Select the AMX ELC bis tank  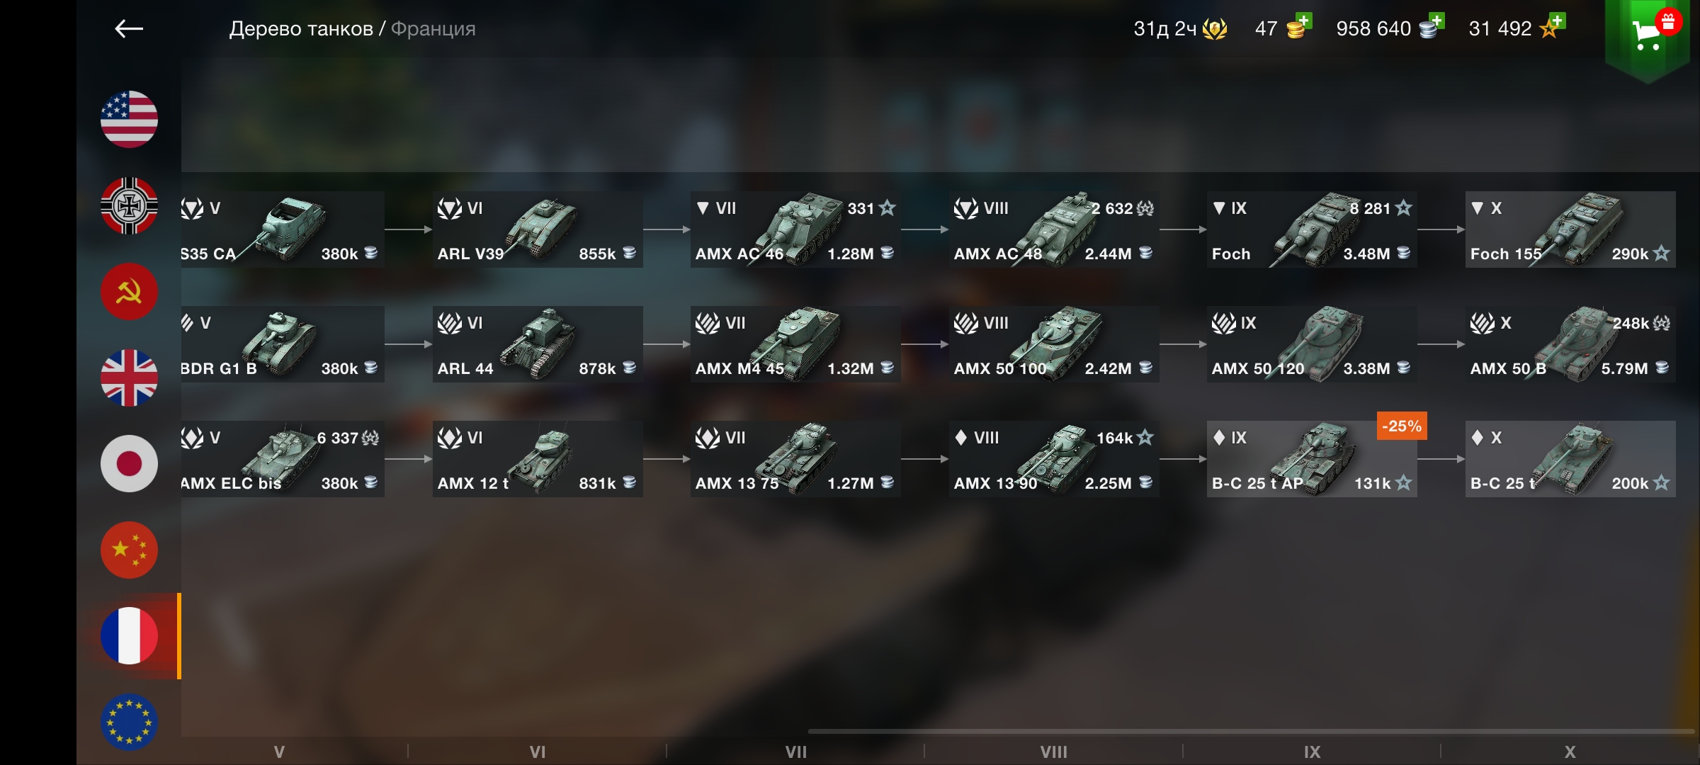[283, 459]
